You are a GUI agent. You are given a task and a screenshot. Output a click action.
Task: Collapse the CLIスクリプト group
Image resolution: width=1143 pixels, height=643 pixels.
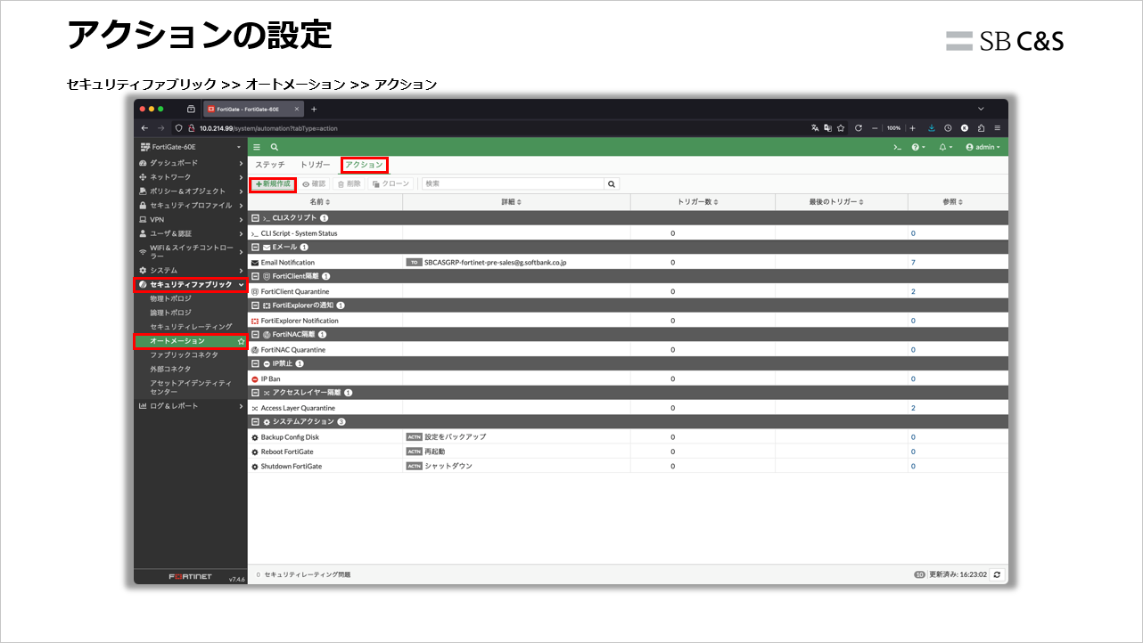pyautogui.click(x=256, y=218)
